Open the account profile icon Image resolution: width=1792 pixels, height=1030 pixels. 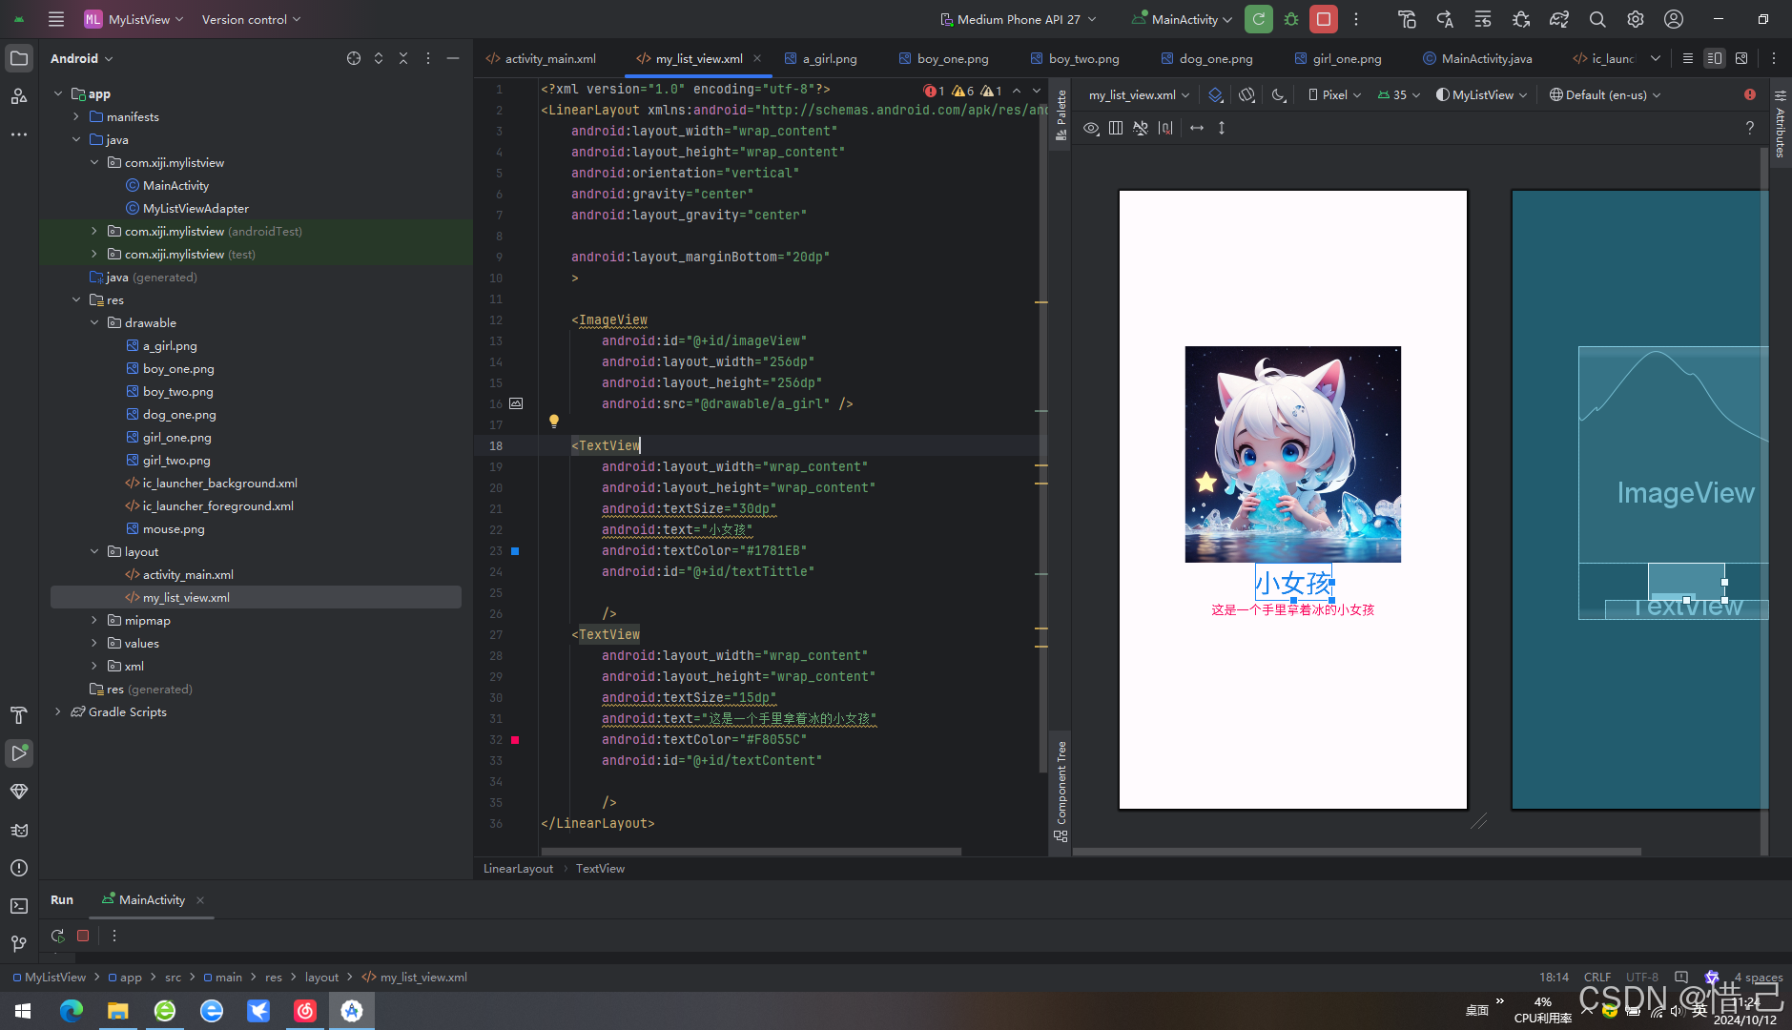1674,19
